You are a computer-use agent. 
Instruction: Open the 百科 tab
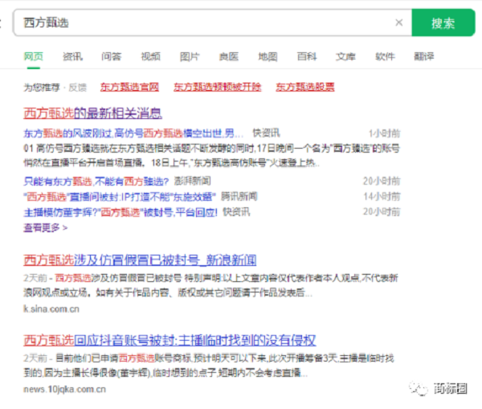(306, 56)
